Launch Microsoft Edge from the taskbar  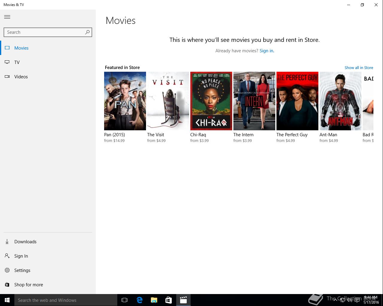(x=139, y=300)
